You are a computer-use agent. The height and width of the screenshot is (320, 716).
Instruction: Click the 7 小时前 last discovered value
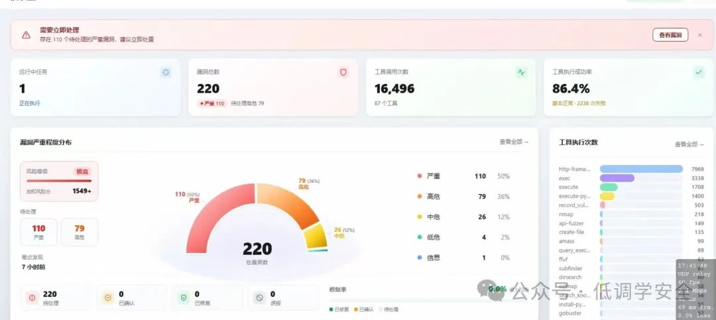33,267
